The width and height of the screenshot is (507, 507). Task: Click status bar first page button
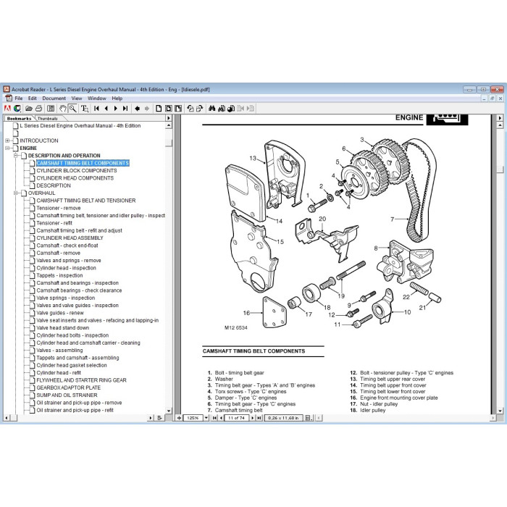click(214, 418)
